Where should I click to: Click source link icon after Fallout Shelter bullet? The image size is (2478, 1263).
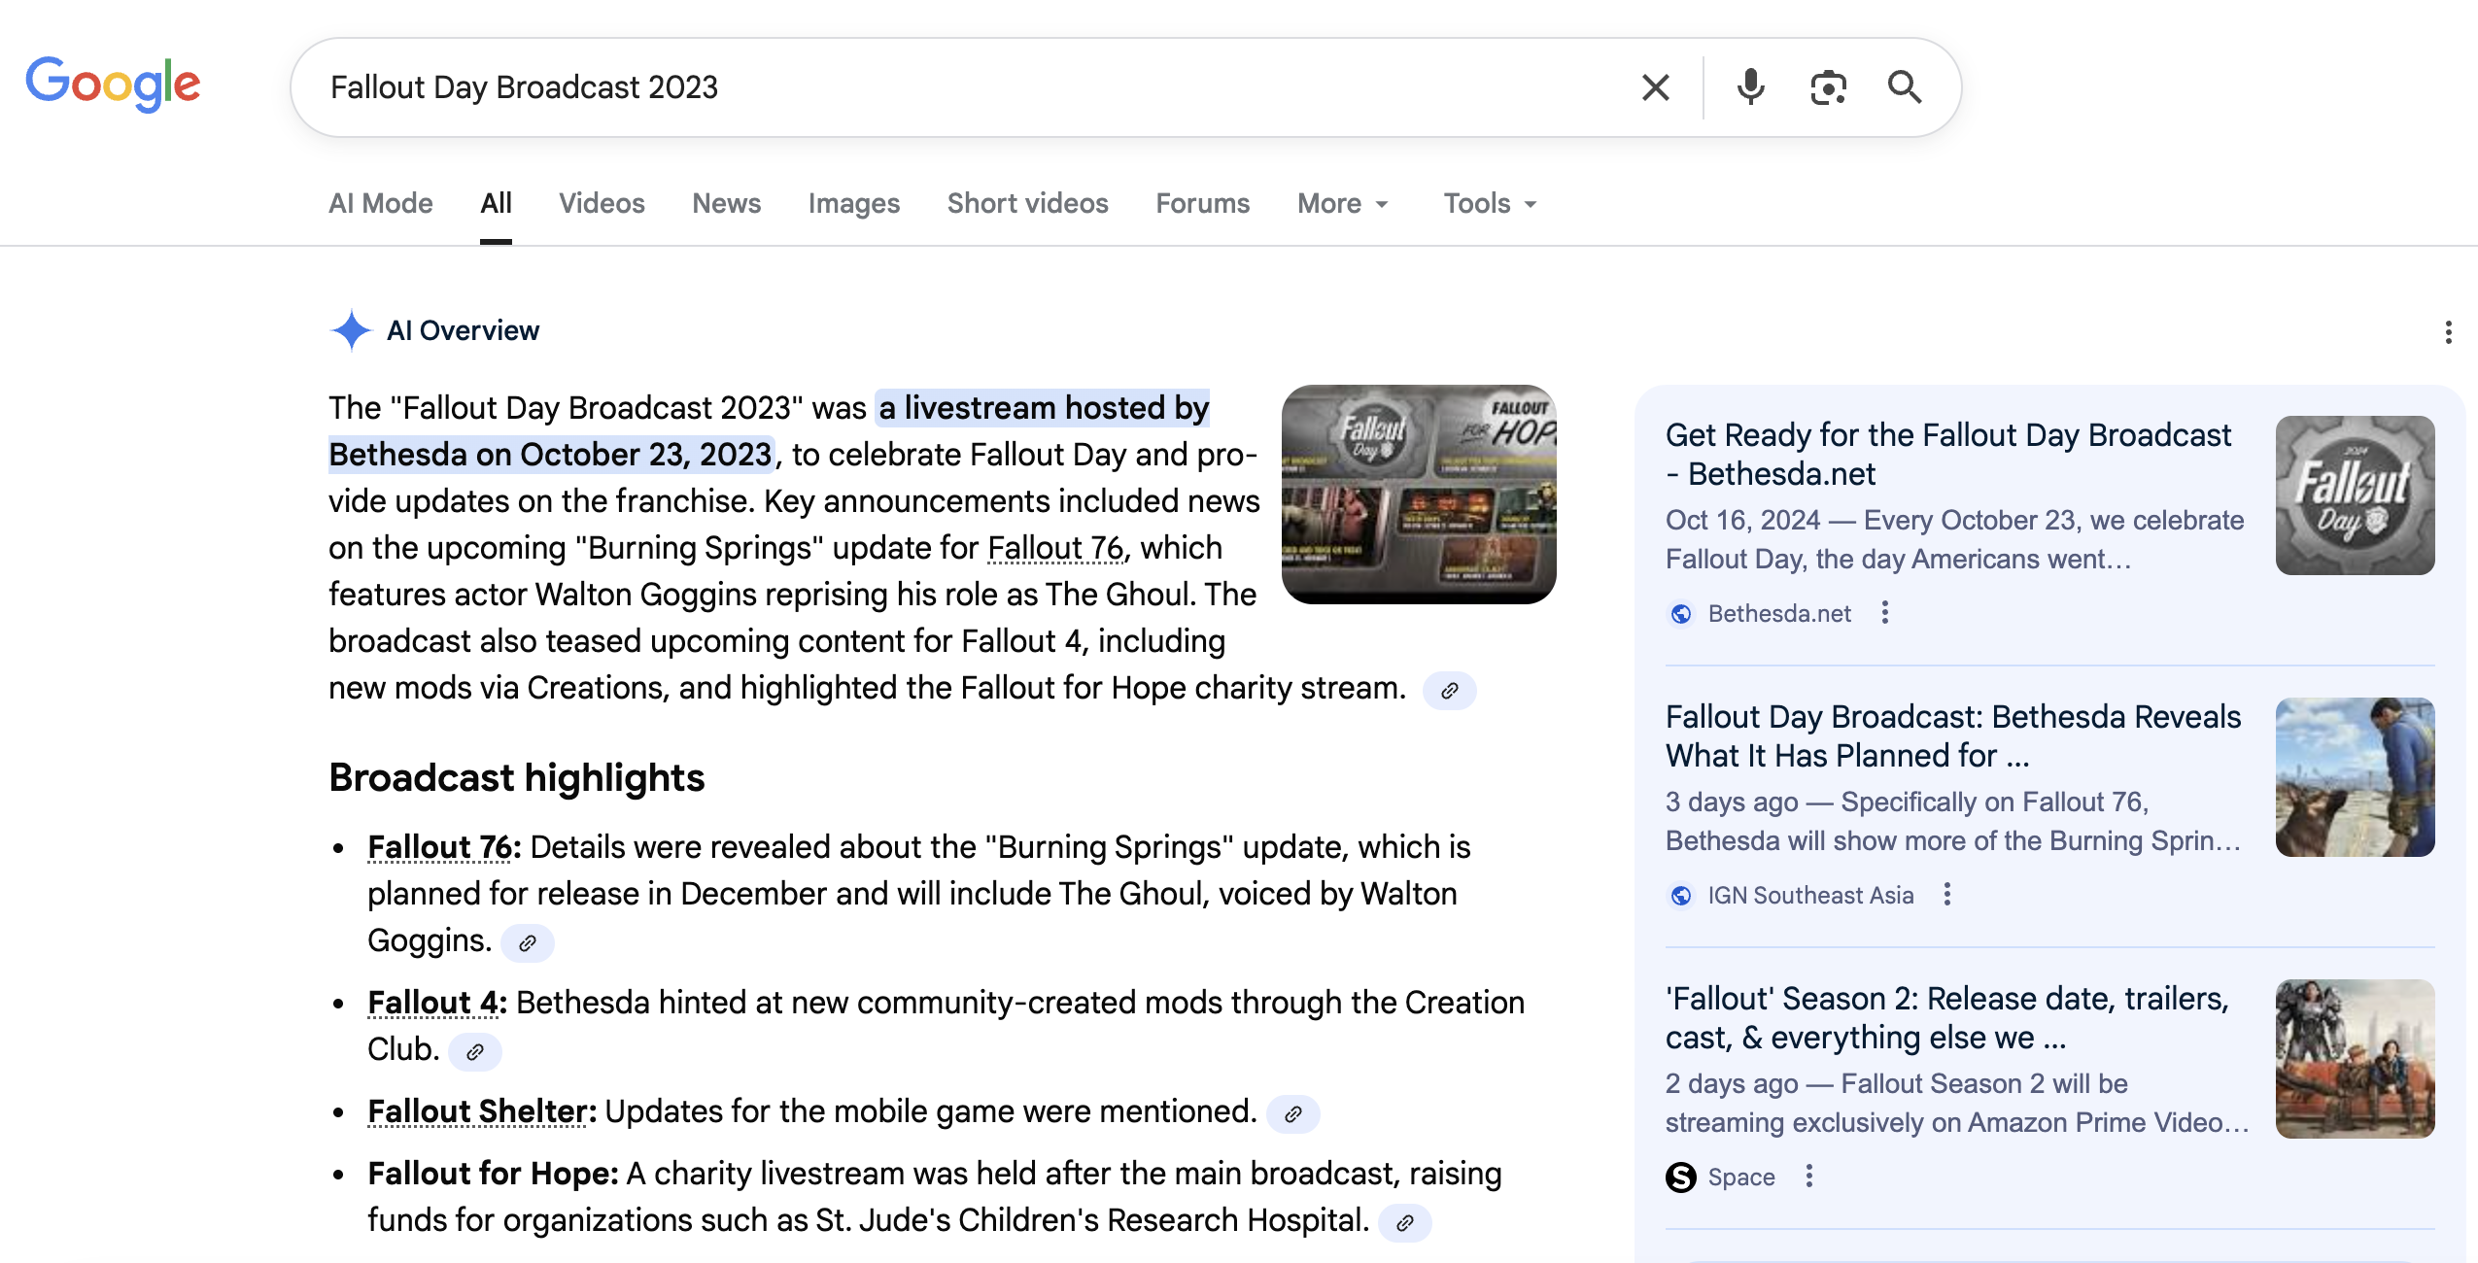pos(1293,1114)
